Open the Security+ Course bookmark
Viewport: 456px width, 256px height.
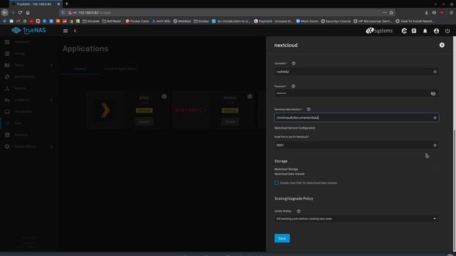[336, 21]
